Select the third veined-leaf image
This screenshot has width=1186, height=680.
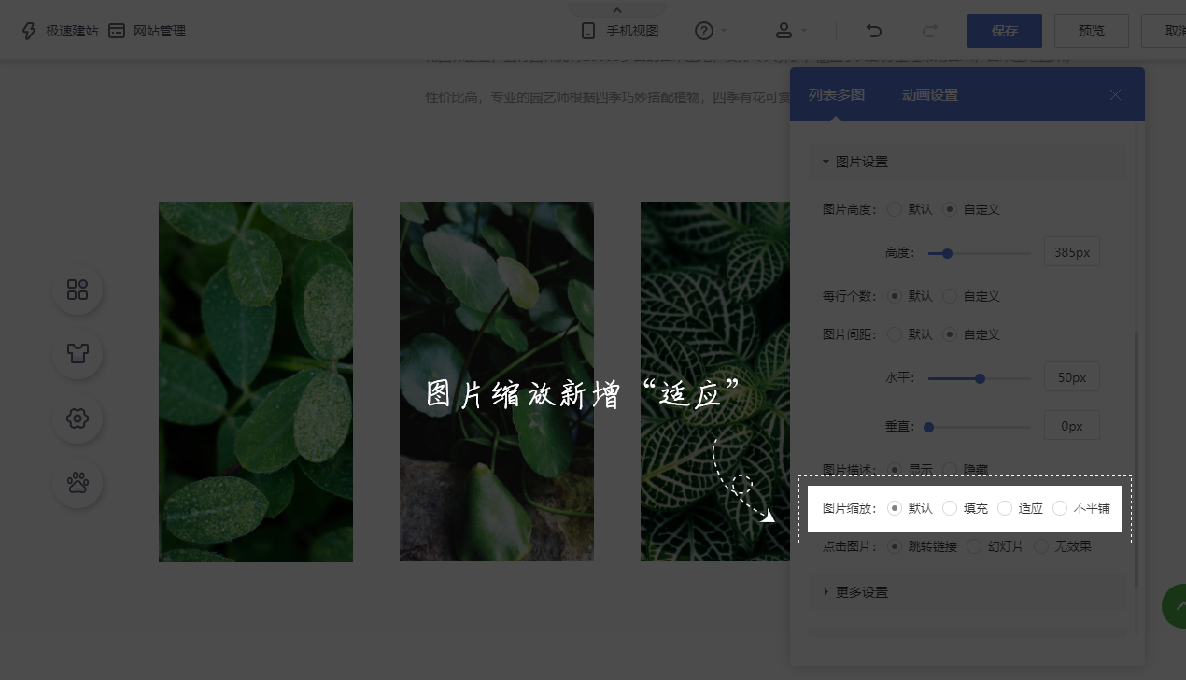click(x=715, y=382)
